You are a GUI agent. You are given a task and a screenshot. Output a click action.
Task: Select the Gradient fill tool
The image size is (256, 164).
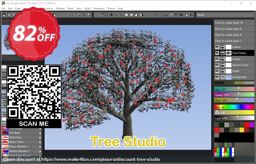pyautogui.click(x=141, y=15)
